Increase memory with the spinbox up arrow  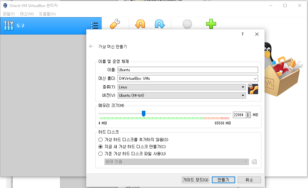[x=248, y=114]
